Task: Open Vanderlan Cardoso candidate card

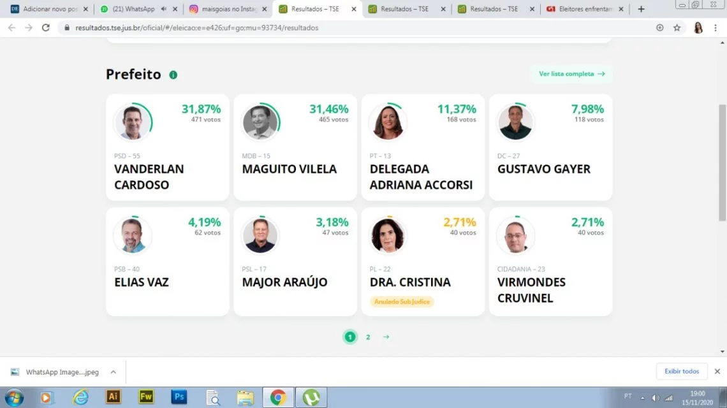Action: coord(167,147)
